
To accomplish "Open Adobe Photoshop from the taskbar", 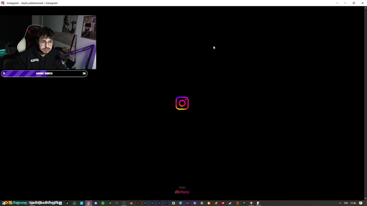I will [x=145, y=203].
